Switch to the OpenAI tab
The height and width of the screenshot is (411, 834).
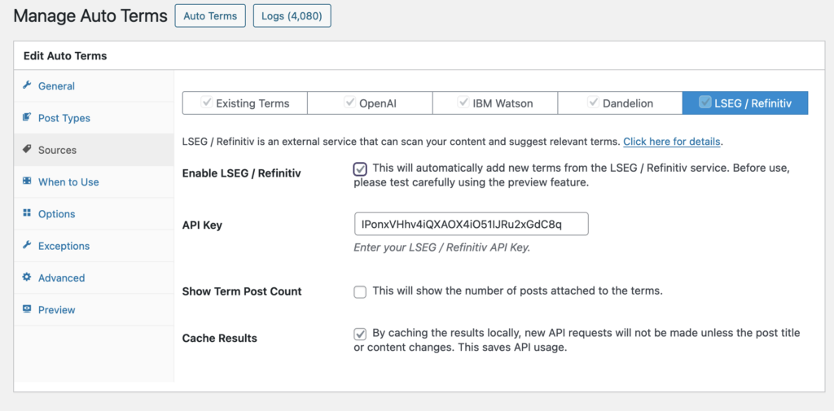click(x=370, y=103)
